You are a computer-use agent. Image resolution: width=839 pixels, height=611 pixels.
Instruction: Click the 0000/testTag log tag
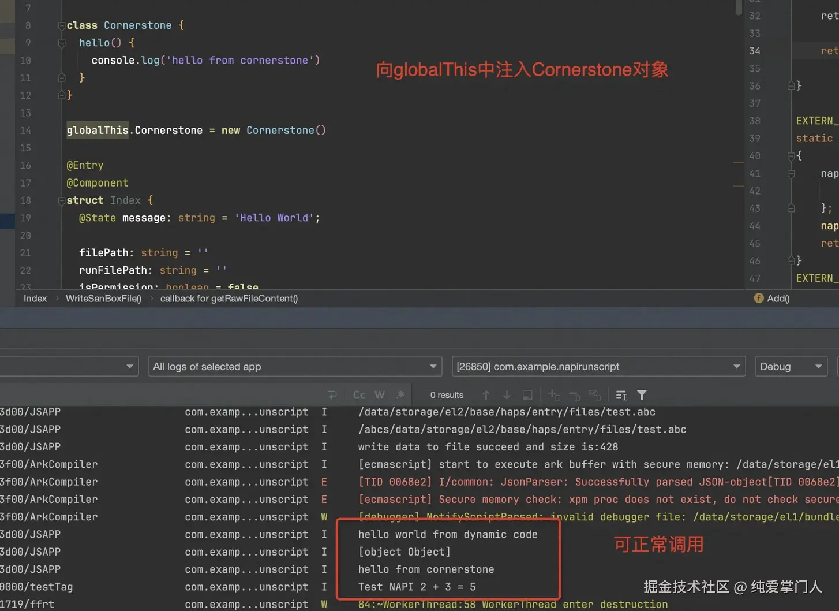(x=36, y=587)
